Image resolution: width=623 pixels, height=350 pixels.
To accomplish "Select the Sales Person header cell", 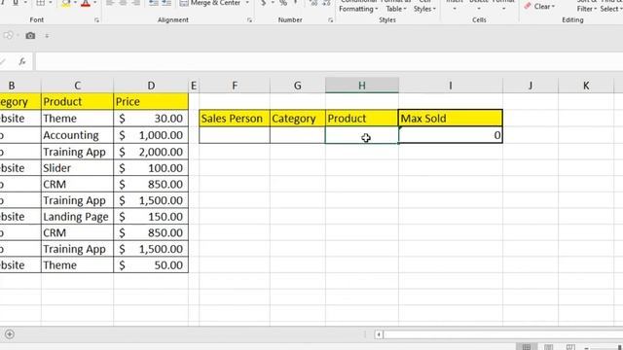I will tap(235, 119).
